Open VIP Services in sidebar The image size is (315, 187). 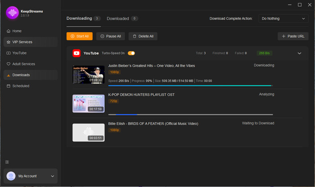pyautogui.click(x=31, y=42)
